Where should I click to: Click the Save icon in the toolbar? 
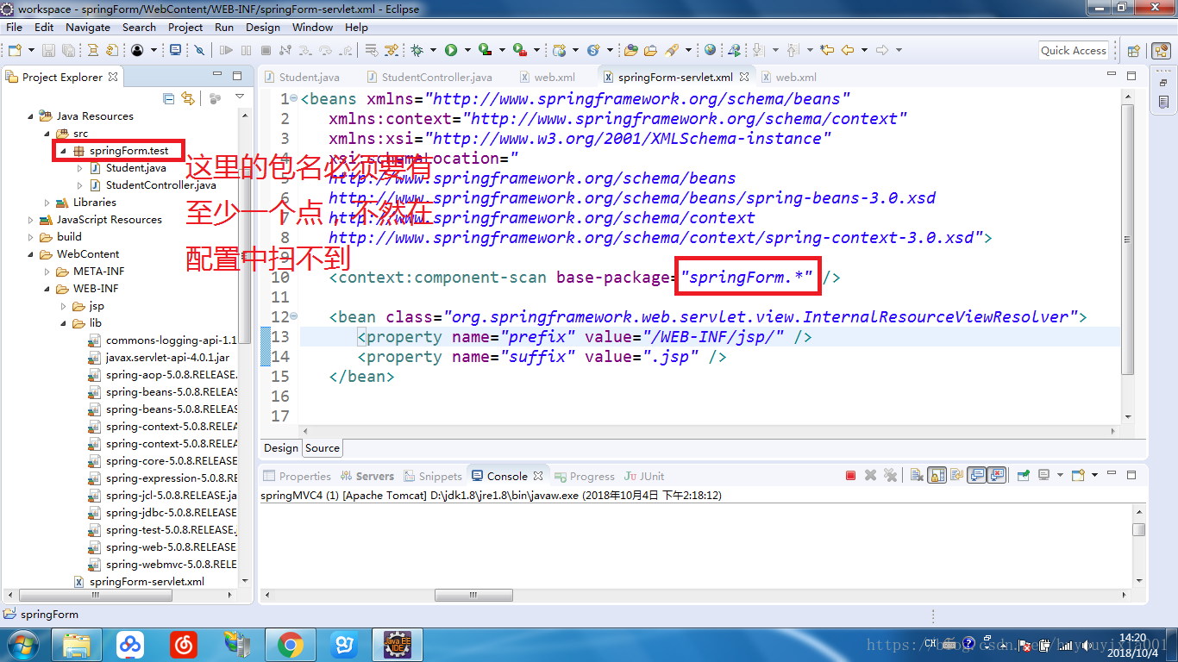[47, 49]
